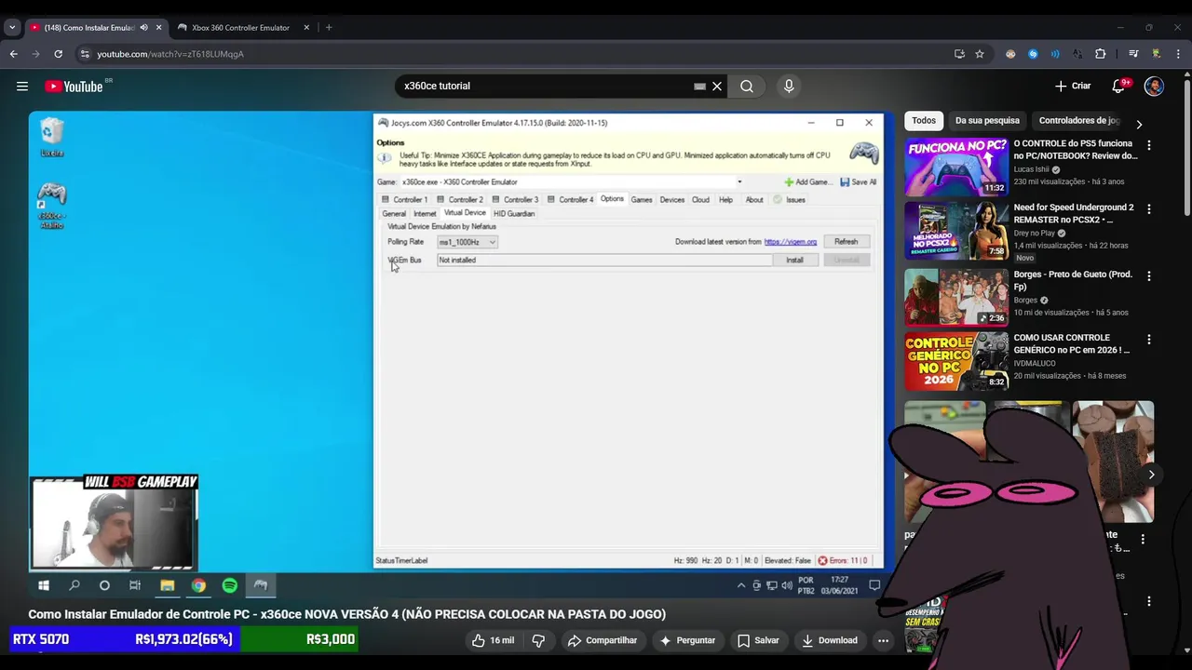Start voice search with microphone icon
Screen dimensions: 1192x670
click(x=789, y=87)
